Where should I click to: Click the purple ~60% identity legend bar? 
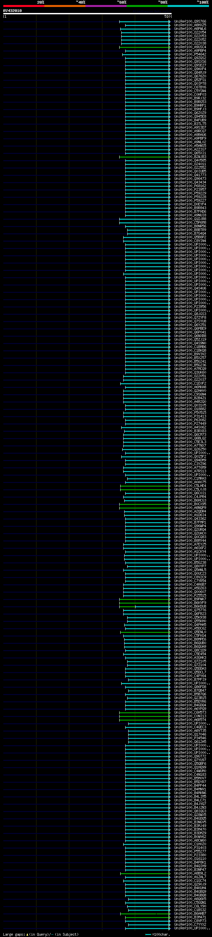(106, 6)
